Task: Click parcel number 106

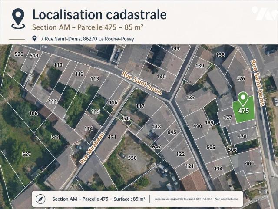Action: (x=33, y=113)
